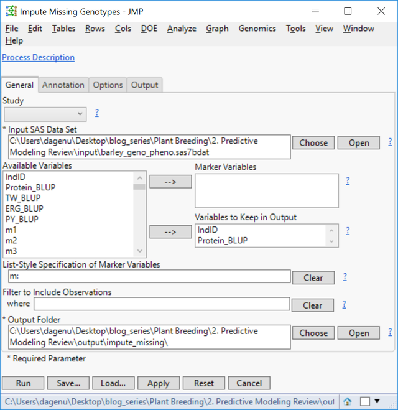Open the black triangle dropdown in status bar

[377, 401]
